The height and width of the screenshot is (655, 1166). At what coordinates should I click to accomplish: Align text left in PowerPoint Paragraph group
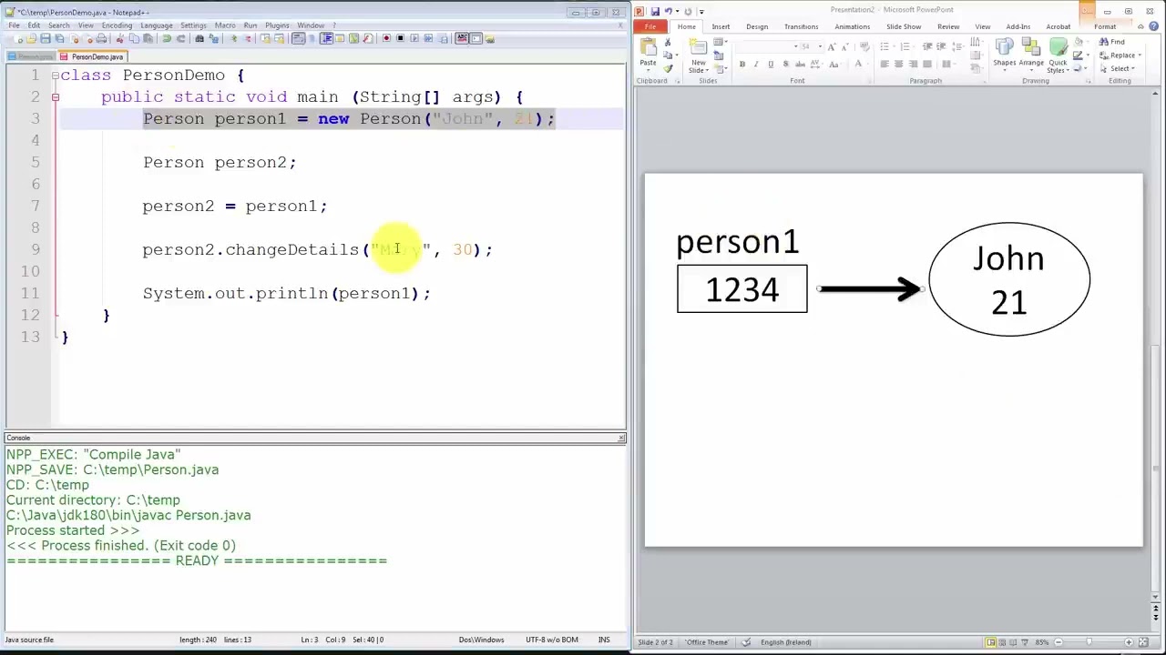click(884, 64)
